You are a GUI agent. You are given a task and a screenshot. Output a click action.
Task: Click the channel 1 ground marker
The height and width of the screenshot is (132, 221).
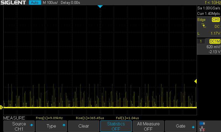[x=1, y=108]
